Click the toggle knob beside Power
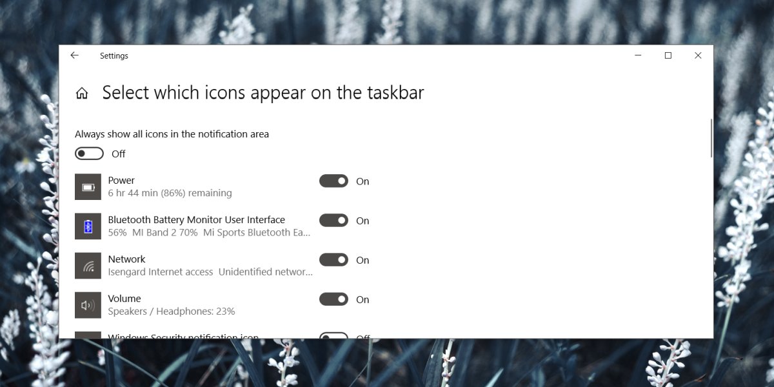Viewport: 774px width, 387px height. (340, 181)
